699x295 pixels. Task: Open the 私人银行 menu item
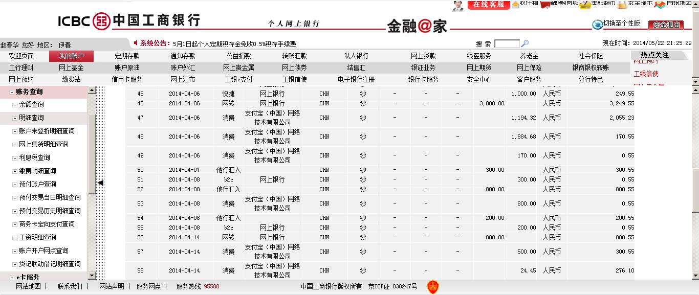(x=356, y=56)
